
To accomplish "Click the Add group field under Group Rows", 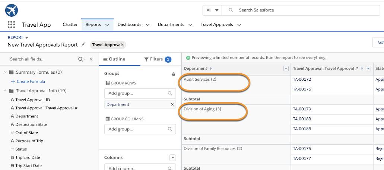I will coord(136,94).
